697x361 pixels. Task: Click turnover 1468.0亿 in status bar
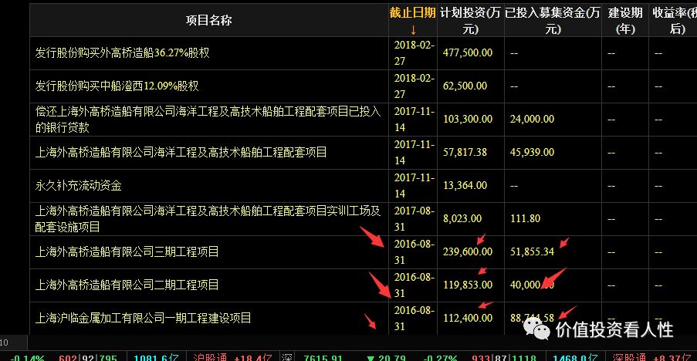click(575, 357)
